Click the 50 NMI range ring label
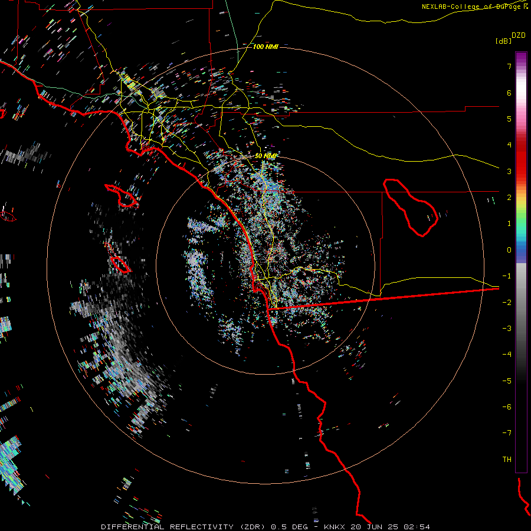The image size is (531, 531). pos(265,156)
